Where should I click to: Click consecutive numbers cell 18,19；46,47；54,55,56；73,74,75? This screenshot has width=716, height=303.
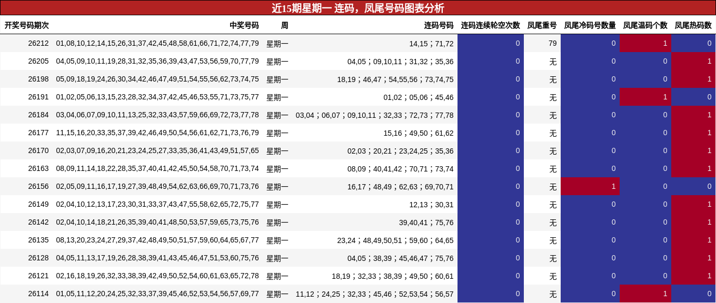(x=395, y=79)
